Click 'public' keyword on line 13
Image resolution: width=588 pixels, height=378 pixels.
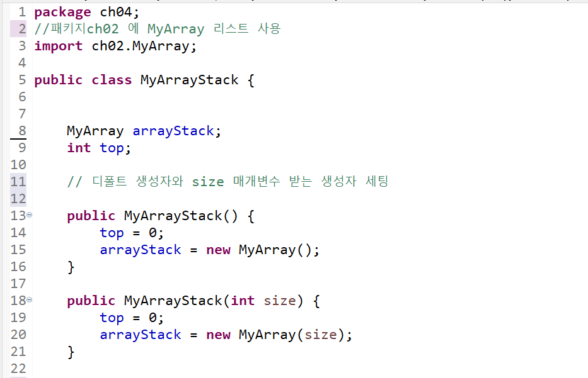pyautogui.click(x=91, y=216)
